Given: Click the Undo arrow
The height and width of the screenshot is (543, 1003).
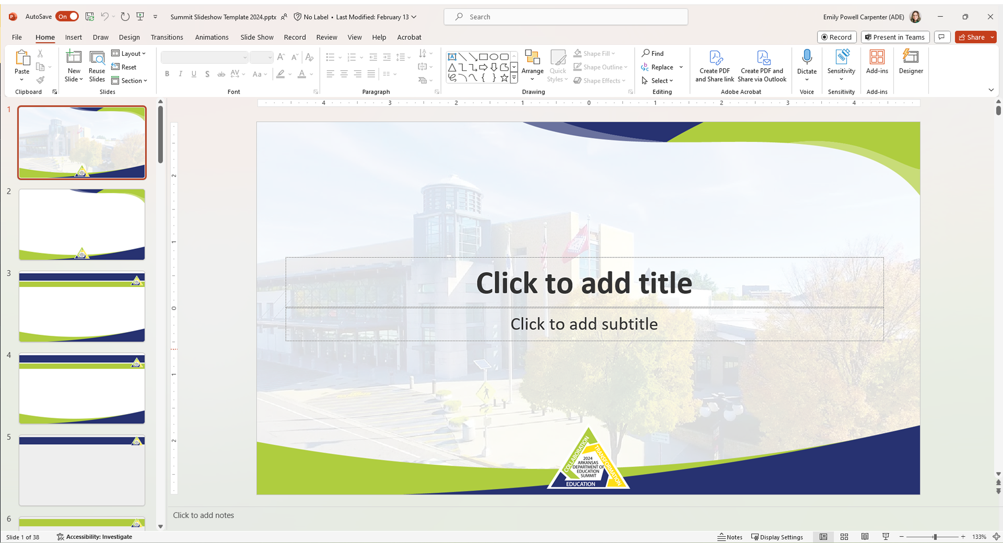Looking at the screenshot, I should point(104,17).
